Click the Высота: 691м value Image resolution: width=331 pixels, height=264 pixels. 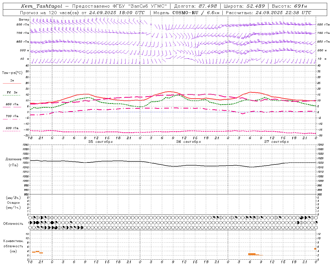(x=289, y=6)
